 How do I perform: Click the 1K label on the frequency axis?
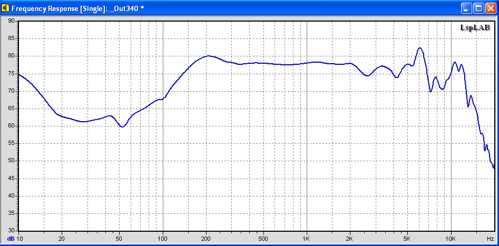pos(307,238)
